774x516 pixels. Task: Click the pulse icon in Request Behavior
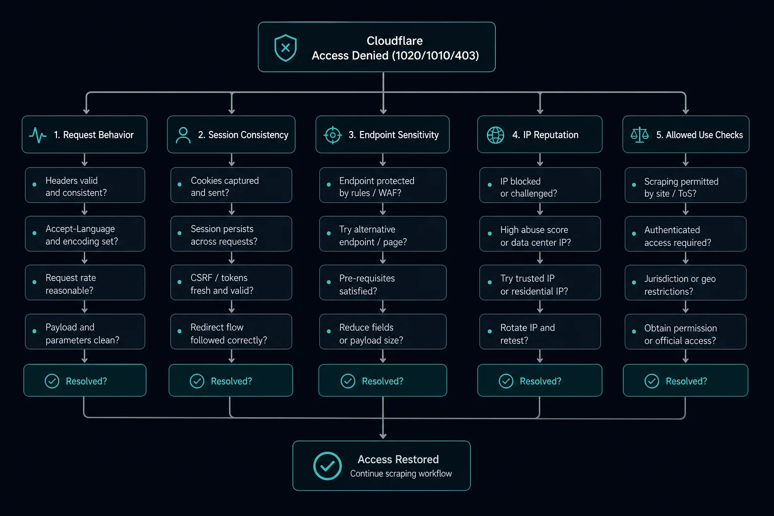point(38,135)
